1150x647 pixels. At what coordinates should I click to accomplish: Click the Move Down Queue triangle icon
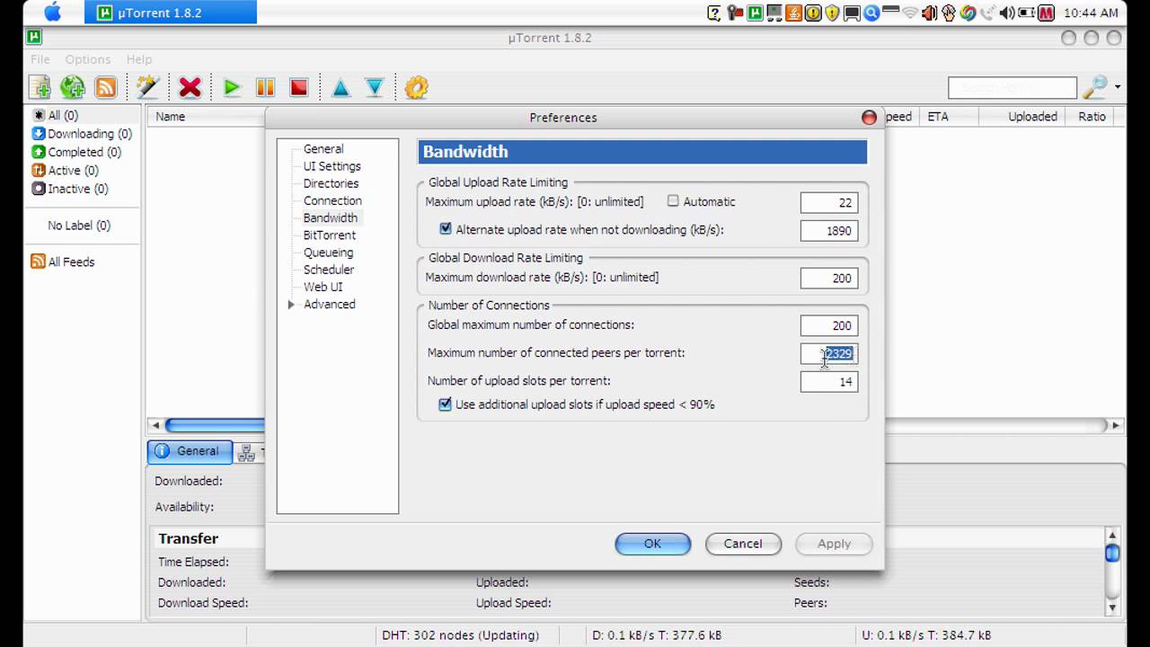(x=375, y=87)
